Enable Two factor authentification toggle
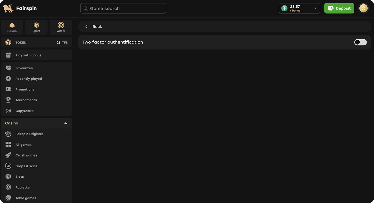This screenshot has width=374, height=203. click(360, 42)
